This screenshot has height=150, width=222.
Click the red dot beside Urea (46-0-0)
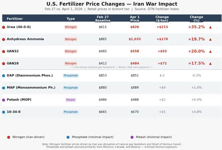(4, 27)
